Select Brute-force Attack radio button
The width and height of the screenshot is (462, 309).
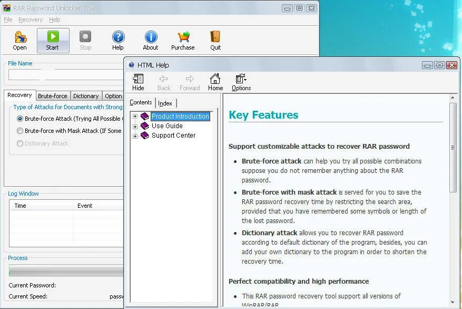pos(19,119)
